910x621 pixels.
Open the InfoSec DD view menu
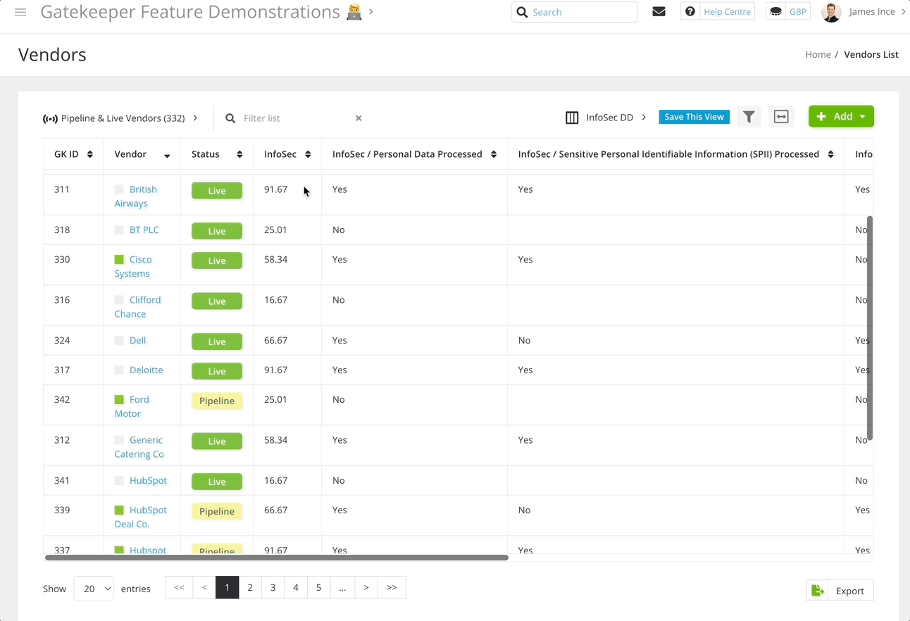(x=644, y=117)
